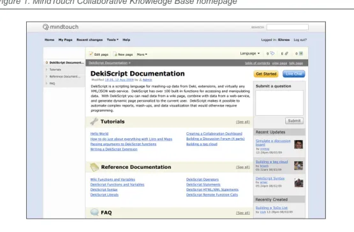Open See all for Tutorials

pyautogui.click(x=243, y=122)
